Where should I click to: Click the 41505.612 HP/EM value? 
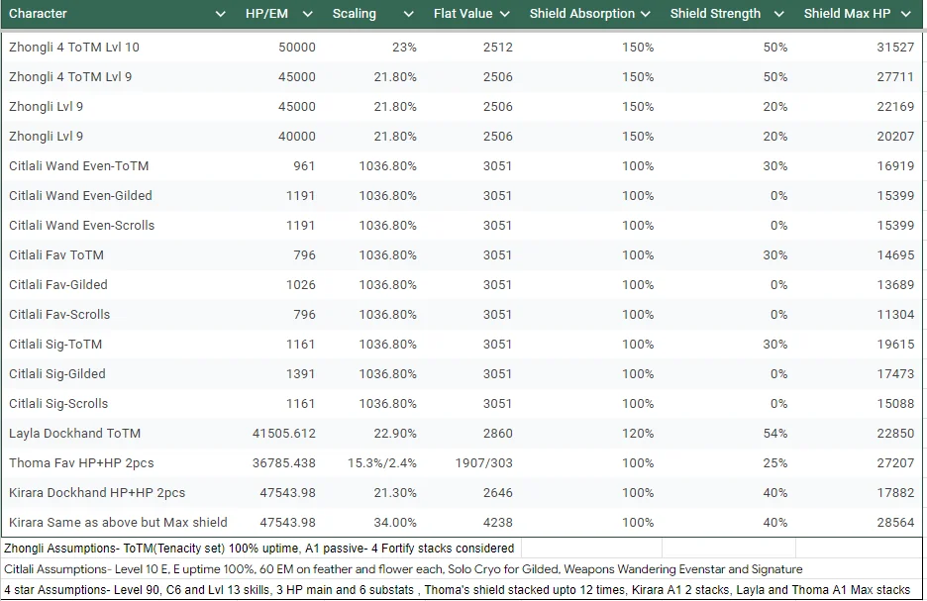tap(284, 433)
